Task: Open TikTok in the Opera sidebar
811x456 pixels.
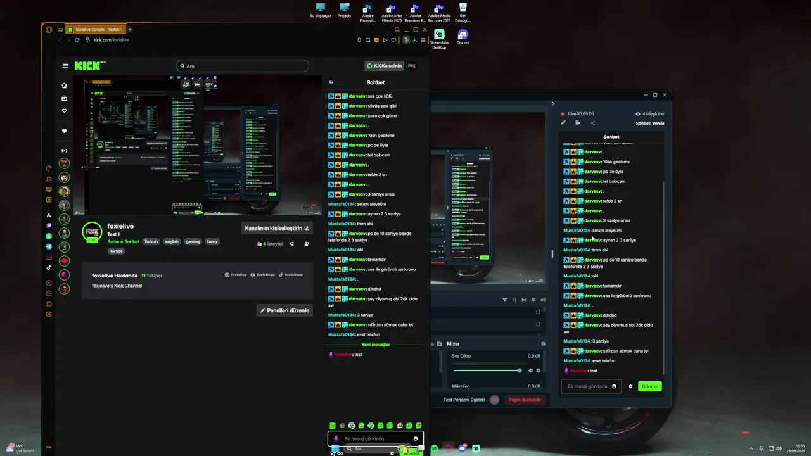Action: click(49, 267)
